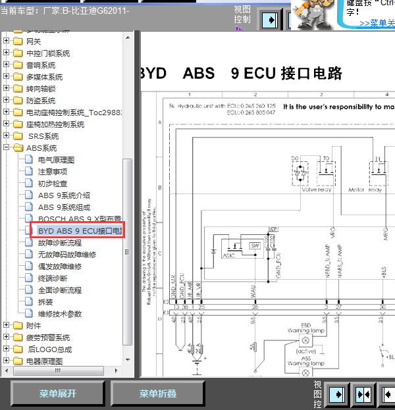Open ABS 9系统介绍 document
Viewport: 395px width, 410px height.
coord(64,195)
